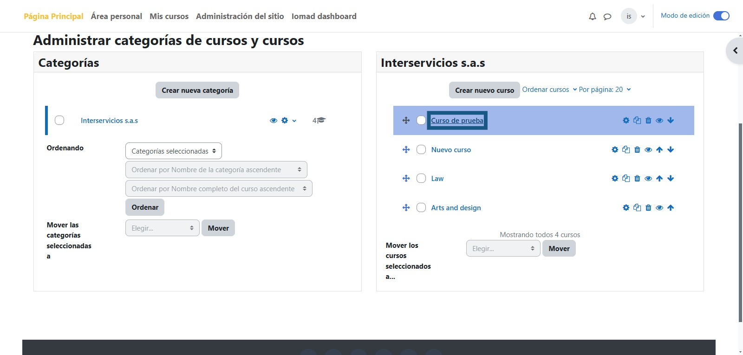Screen dimensions: 743x355
Task: Open the Categorías seleccionadas dropdown
Action: [173, 151]
